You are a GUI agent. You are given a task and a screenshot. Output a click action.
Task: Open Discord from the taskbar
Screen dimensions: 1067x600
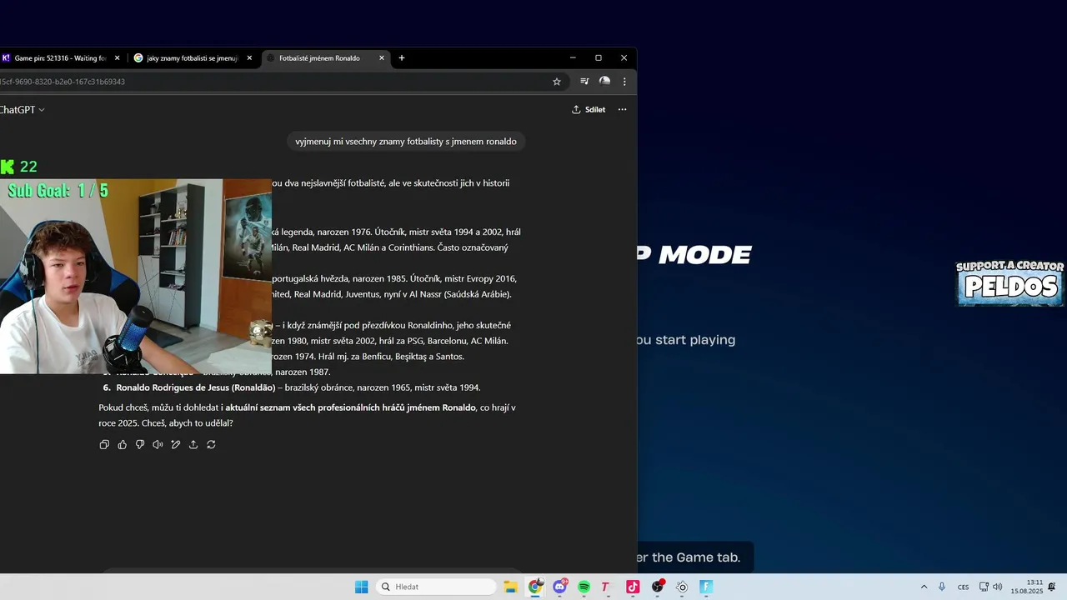point(559,587)
